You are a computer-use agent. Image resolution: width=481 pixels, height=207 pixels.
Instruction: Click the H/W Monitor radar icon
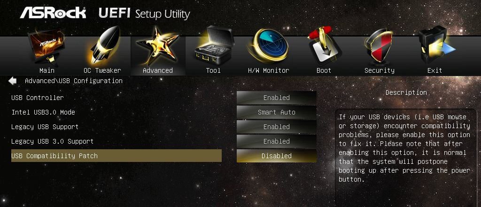(268, 46)
